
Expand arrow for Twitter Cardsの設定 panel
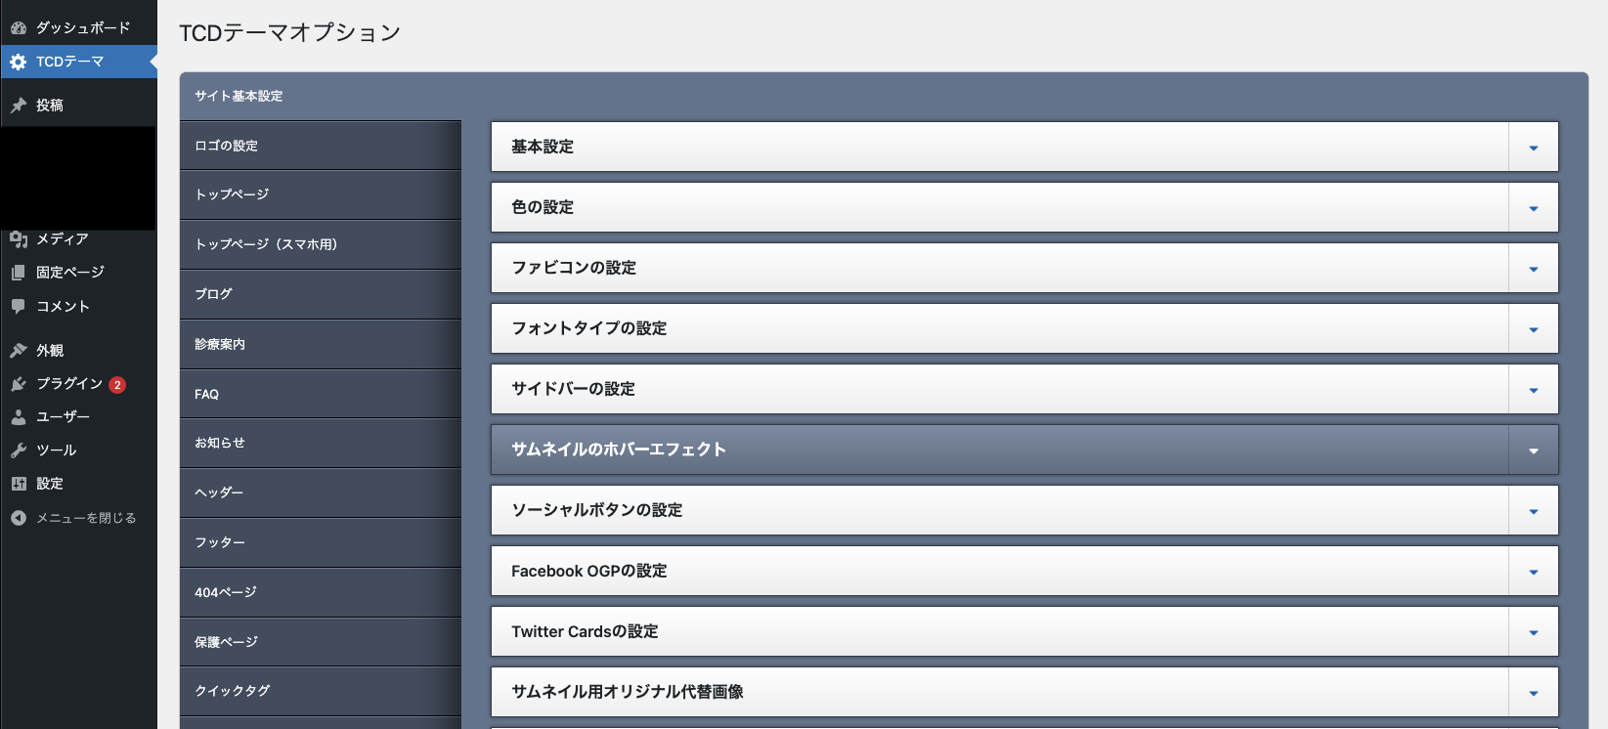pos(1534,632)
